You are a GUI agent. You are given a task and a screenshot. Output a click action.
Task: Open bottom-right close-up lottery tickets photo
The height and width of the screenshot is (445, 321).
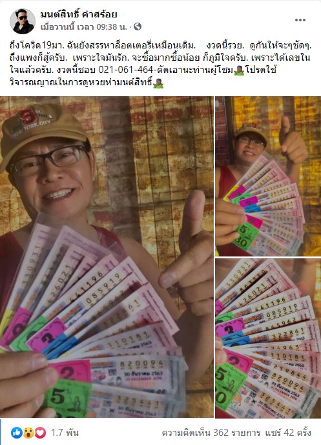(x=268, y=338)
